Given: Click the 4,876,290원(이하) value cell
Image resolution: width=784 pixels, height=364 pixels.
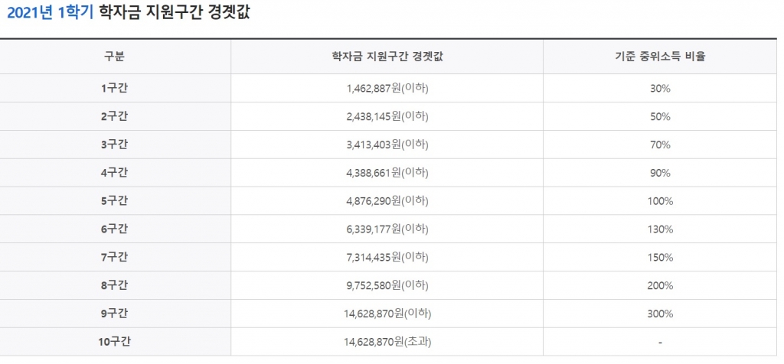Looking at the screenshot, I should [x=387, y=201].
